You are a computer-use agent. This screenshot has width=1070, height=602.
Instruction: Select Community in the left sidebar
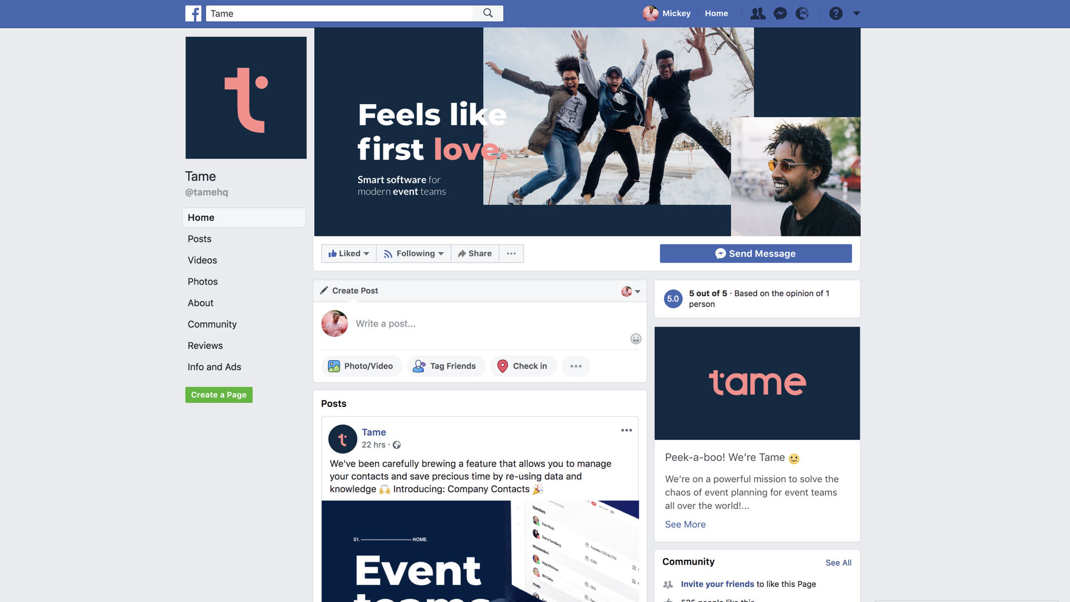point(212,324)
